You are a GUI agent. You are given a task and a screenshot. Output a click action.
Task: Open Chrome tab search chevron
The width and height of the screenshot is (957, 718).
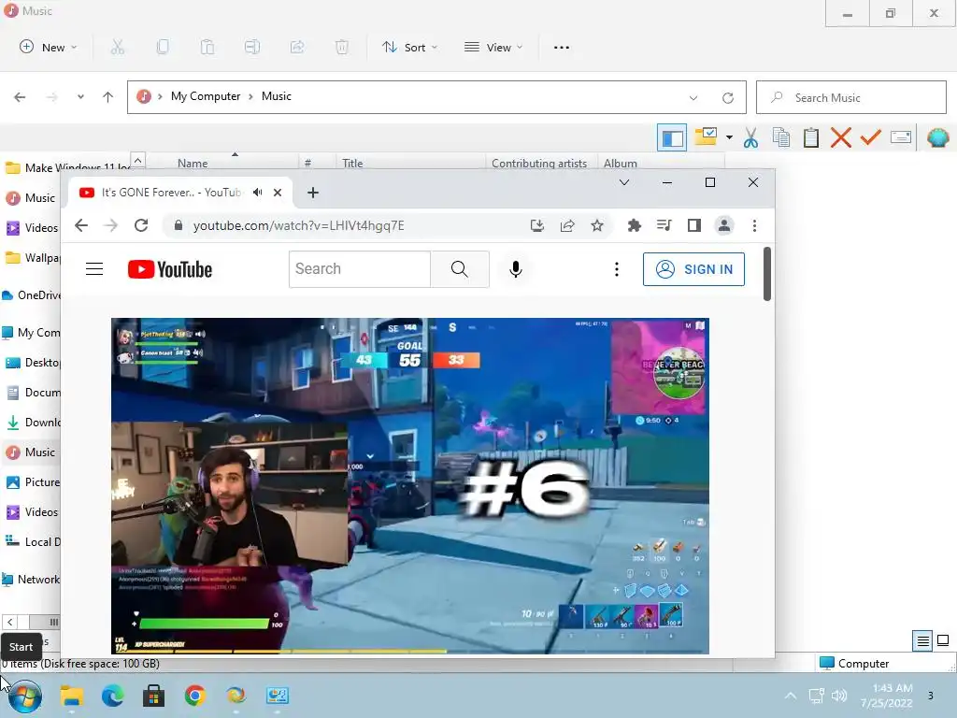point(623,182)
